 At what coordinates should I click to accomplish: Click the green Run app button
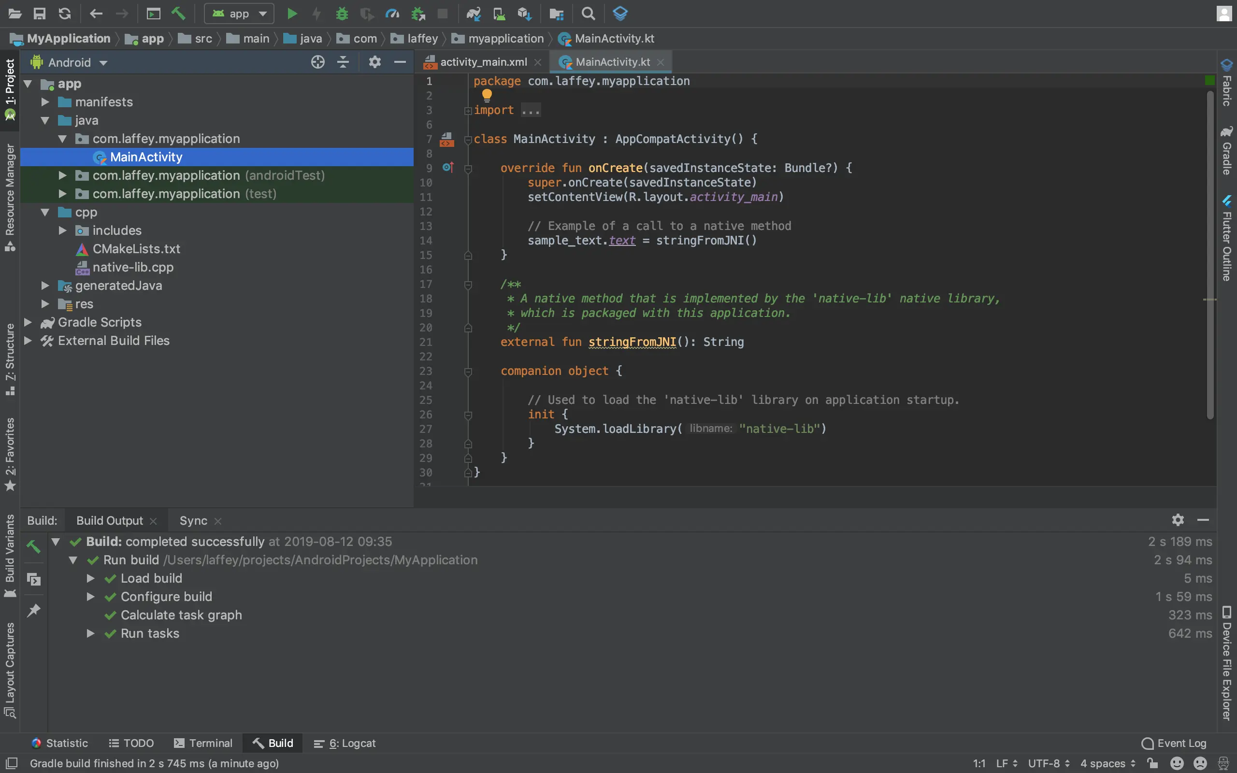pyautogui.click(x=292, y=14)
